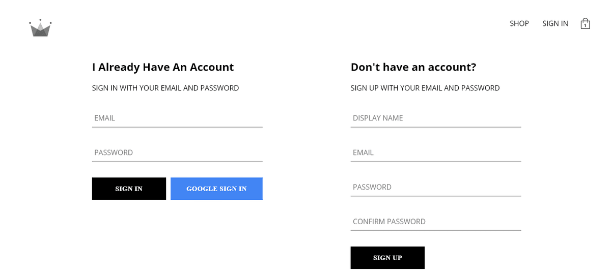
Task: Focus the sign-in PASSWORD field
Action: pos(177,152)
